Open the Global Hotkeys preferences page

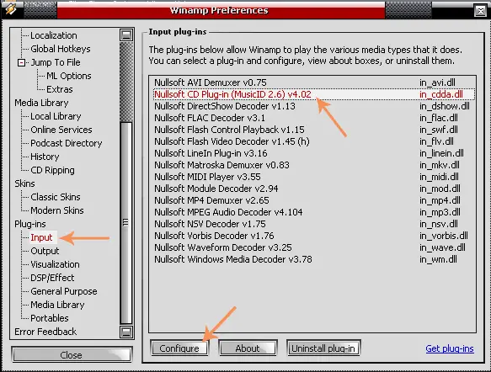(x=61, y=49)
